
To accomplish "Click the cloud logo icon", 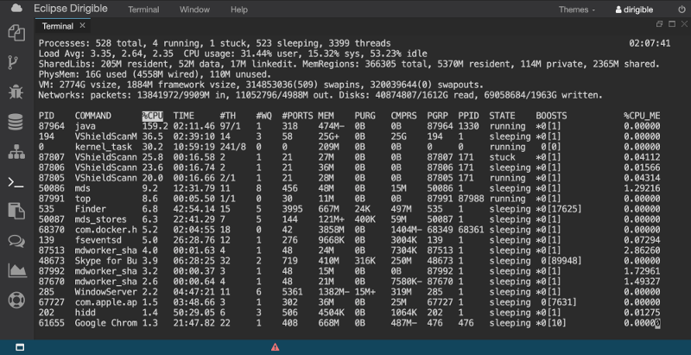I will point(16,8).
